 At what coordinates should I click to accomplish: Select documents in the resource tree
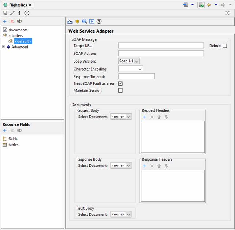click(18, 30)
